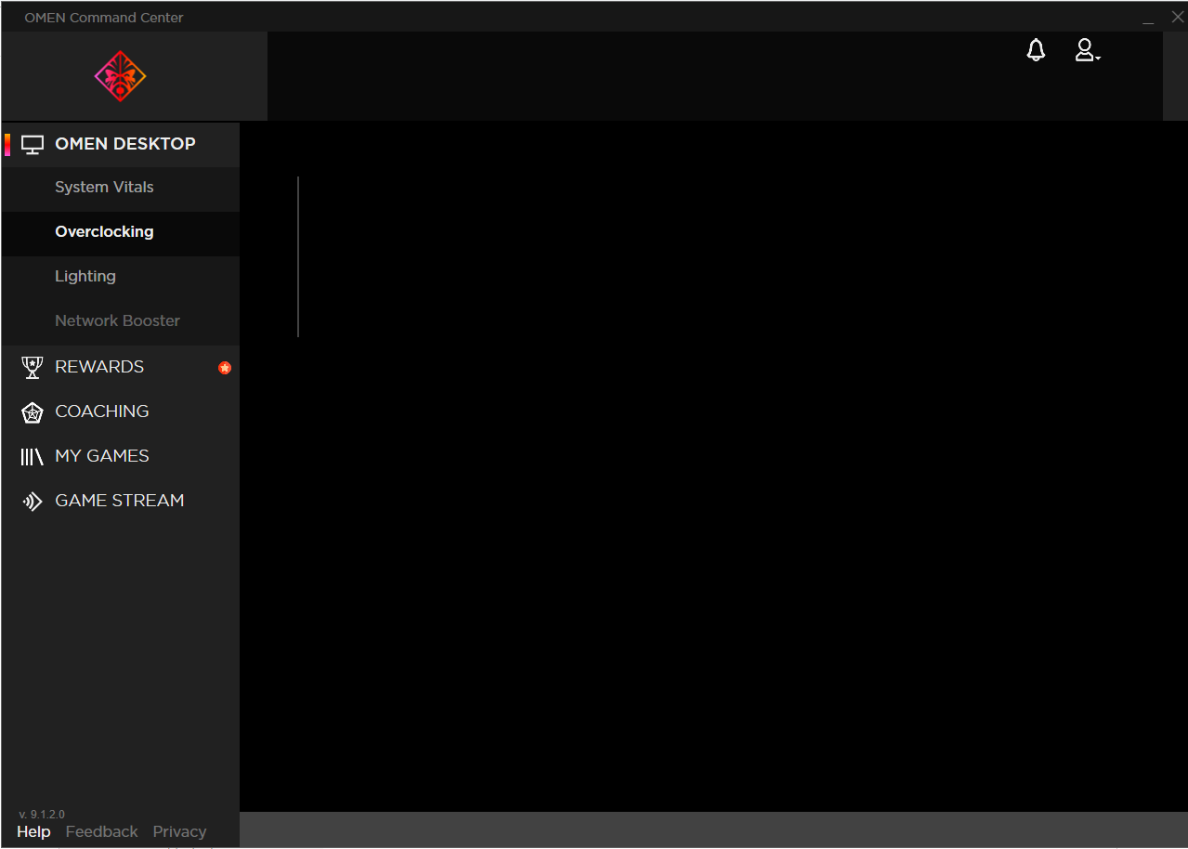
Task: Click the COACHING pentagon icon
Action: tap(32, 411)
